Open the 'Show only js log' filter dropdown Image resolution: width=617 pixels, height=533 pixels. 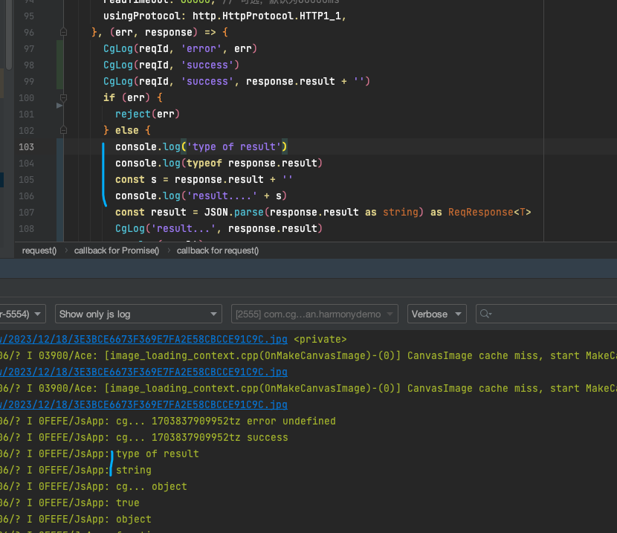(x=138, y=314)
